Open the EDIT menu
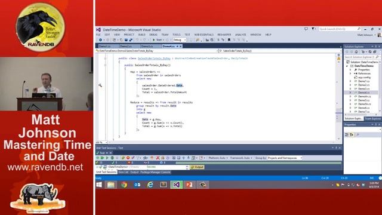382x215 pixels. point(107,35)
